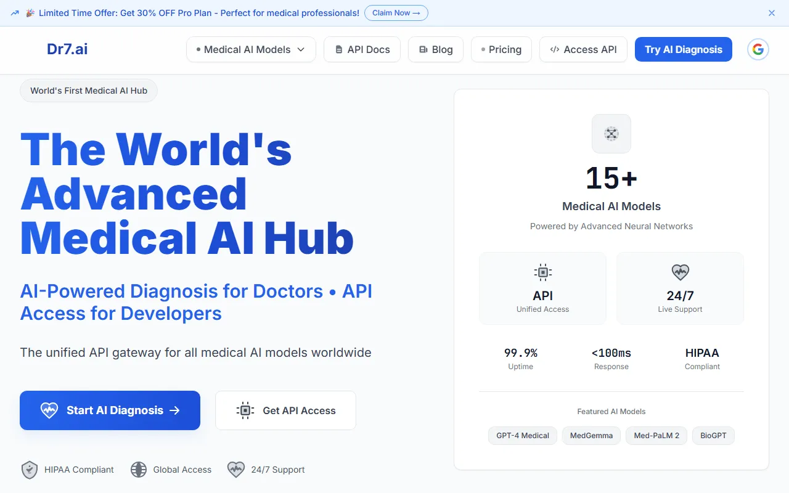Open the Pricing page

[501, 50]
